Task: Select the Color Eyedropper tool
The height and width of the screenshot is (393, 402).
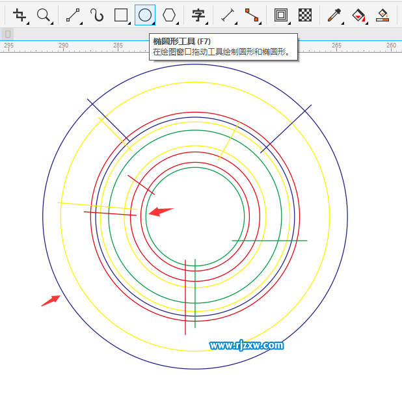Action: [334, 15]
